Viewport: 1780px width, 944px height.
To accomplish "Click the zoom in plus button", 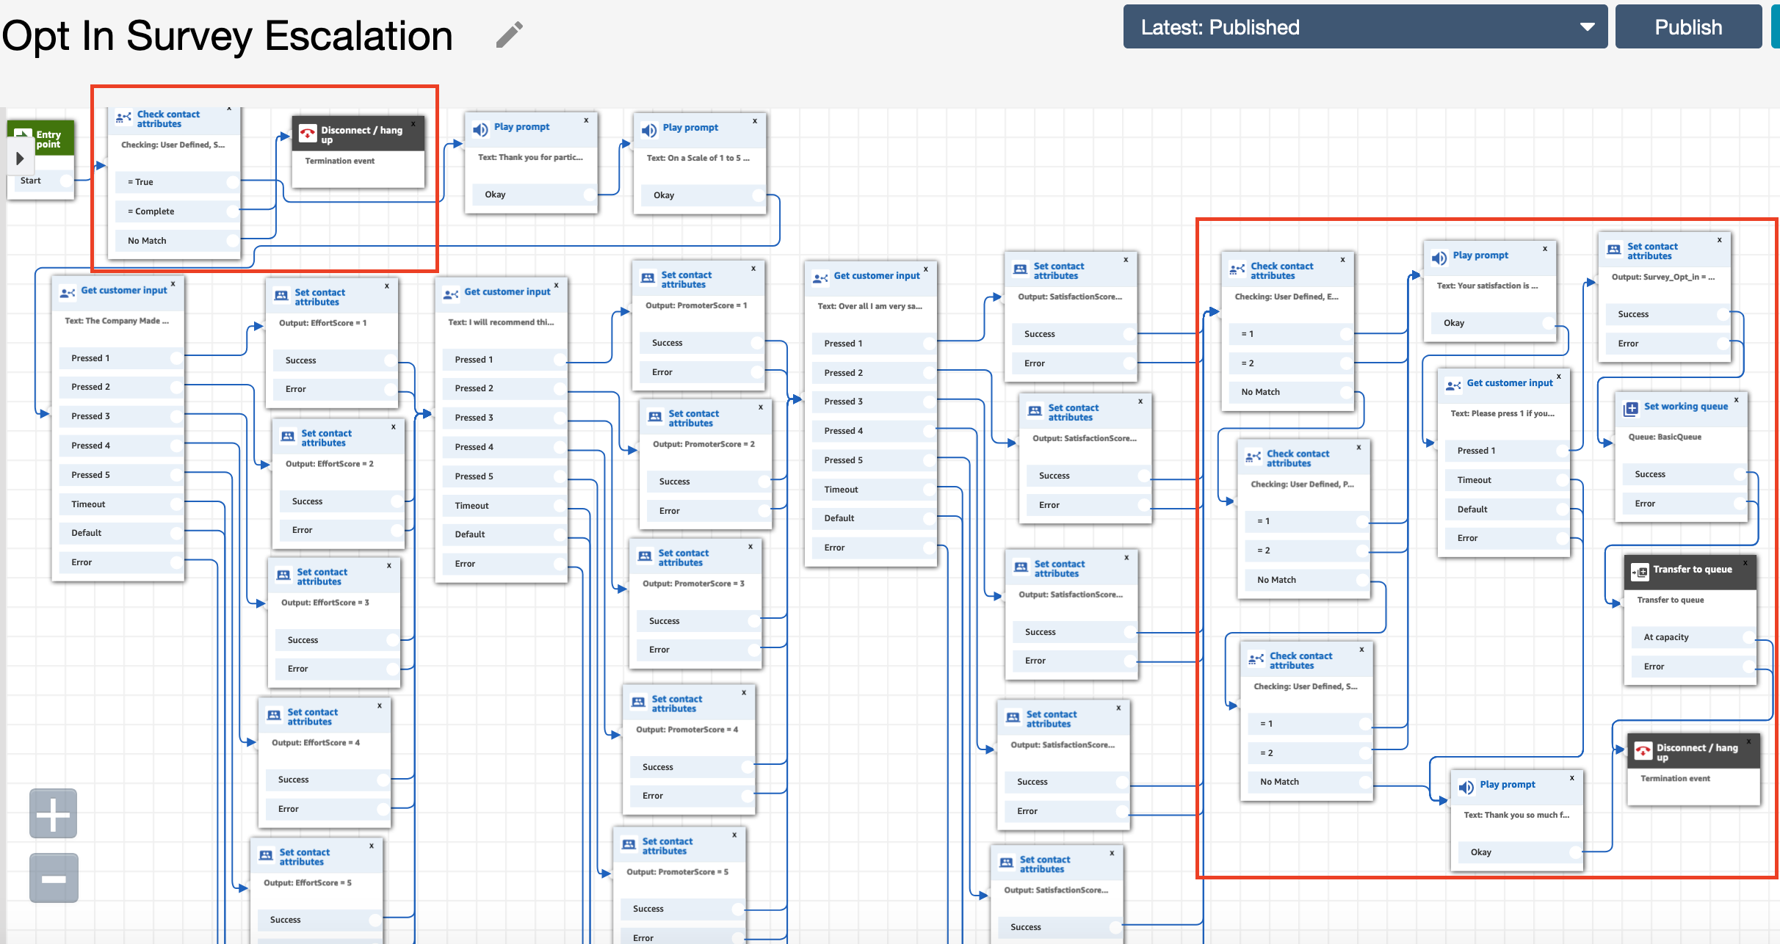I will click(53, 814).
